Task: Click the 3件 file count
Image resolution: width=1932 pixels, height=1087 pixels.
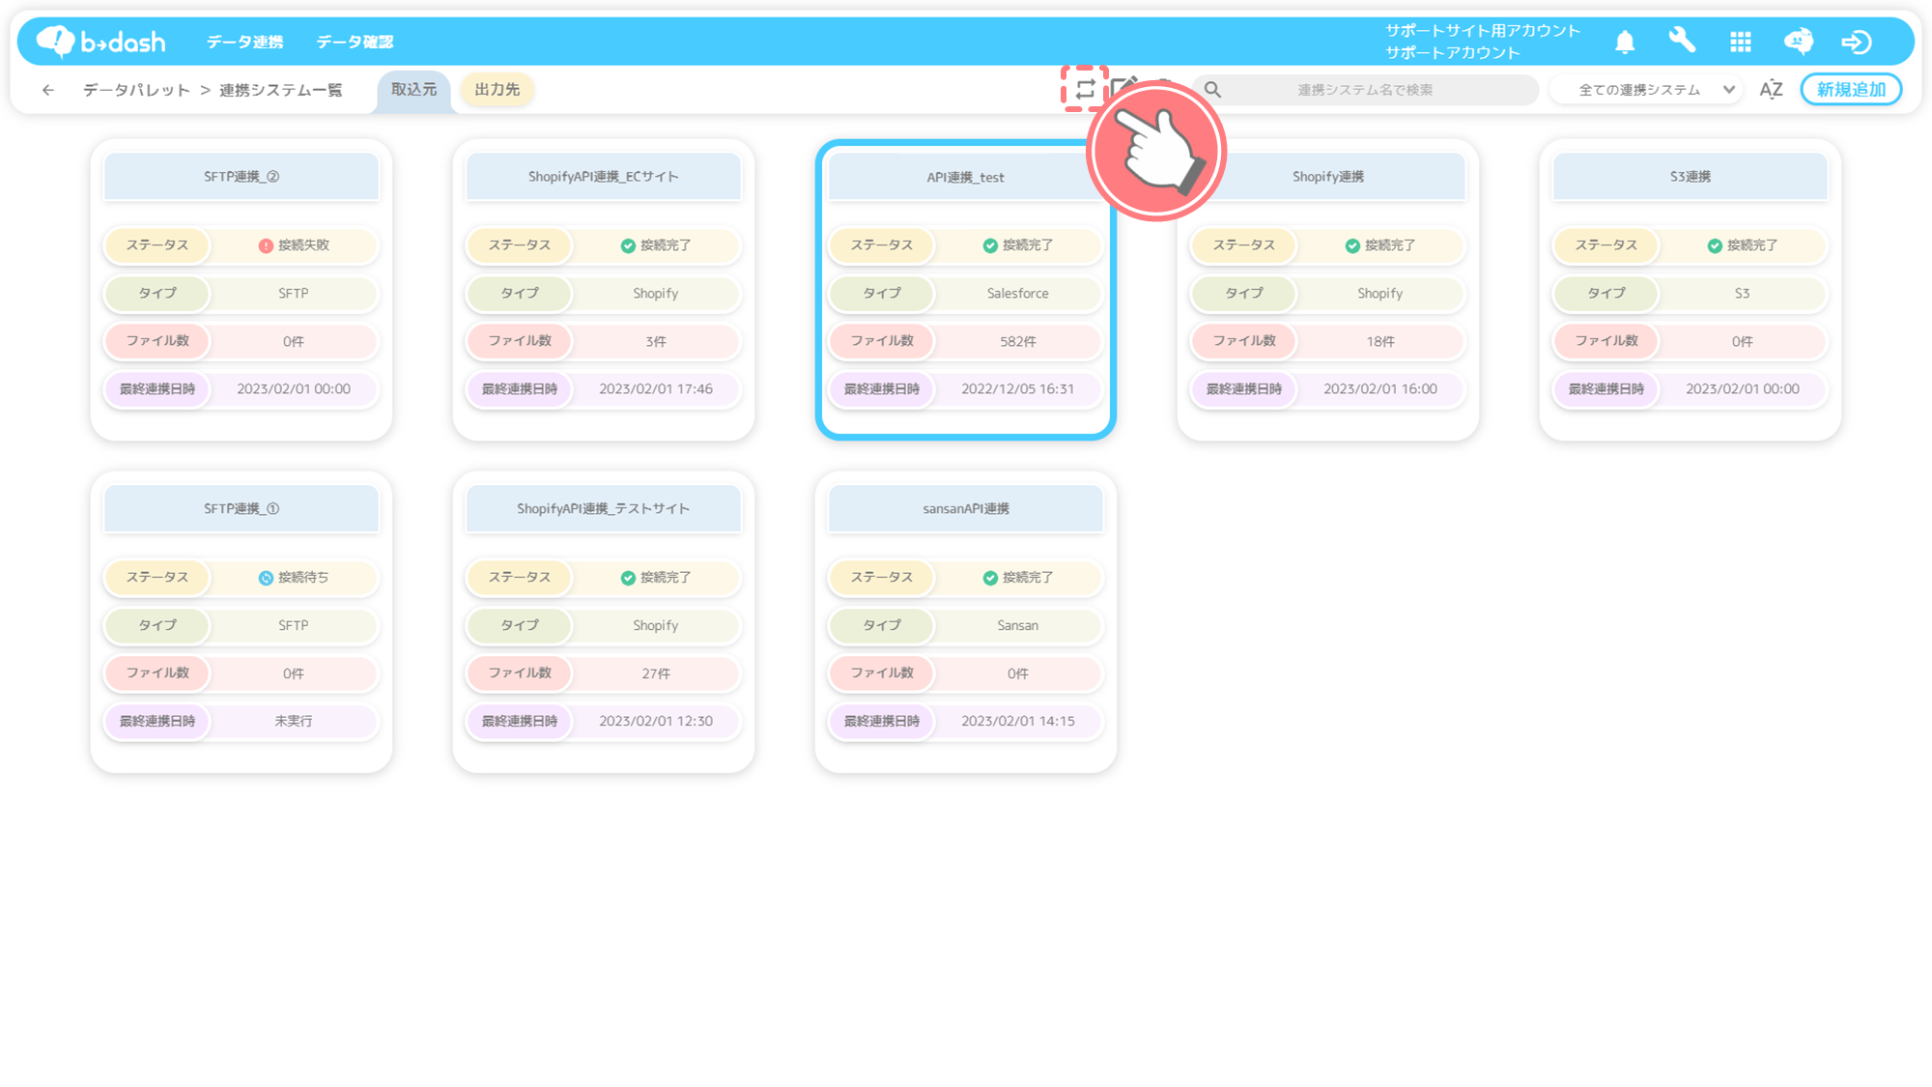Action: pyautogui.click(x=655, y=341)
